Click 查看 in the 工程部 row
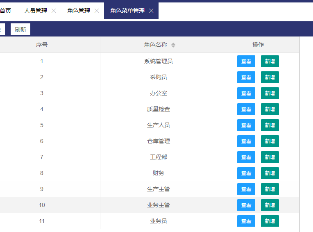Image resolution: width=313 pixels, height=232 pixels. (246, 157)
